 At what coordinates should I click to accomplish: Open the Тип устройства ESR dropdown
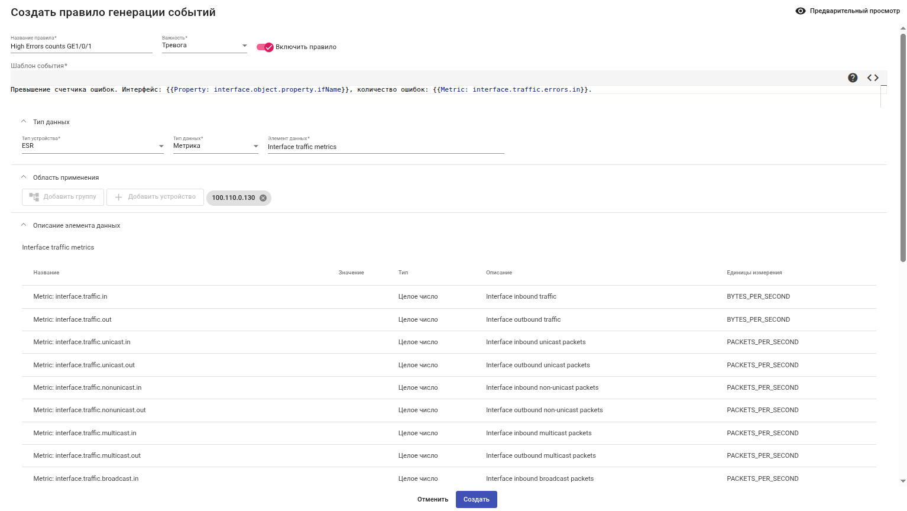(x=161, y=146)
